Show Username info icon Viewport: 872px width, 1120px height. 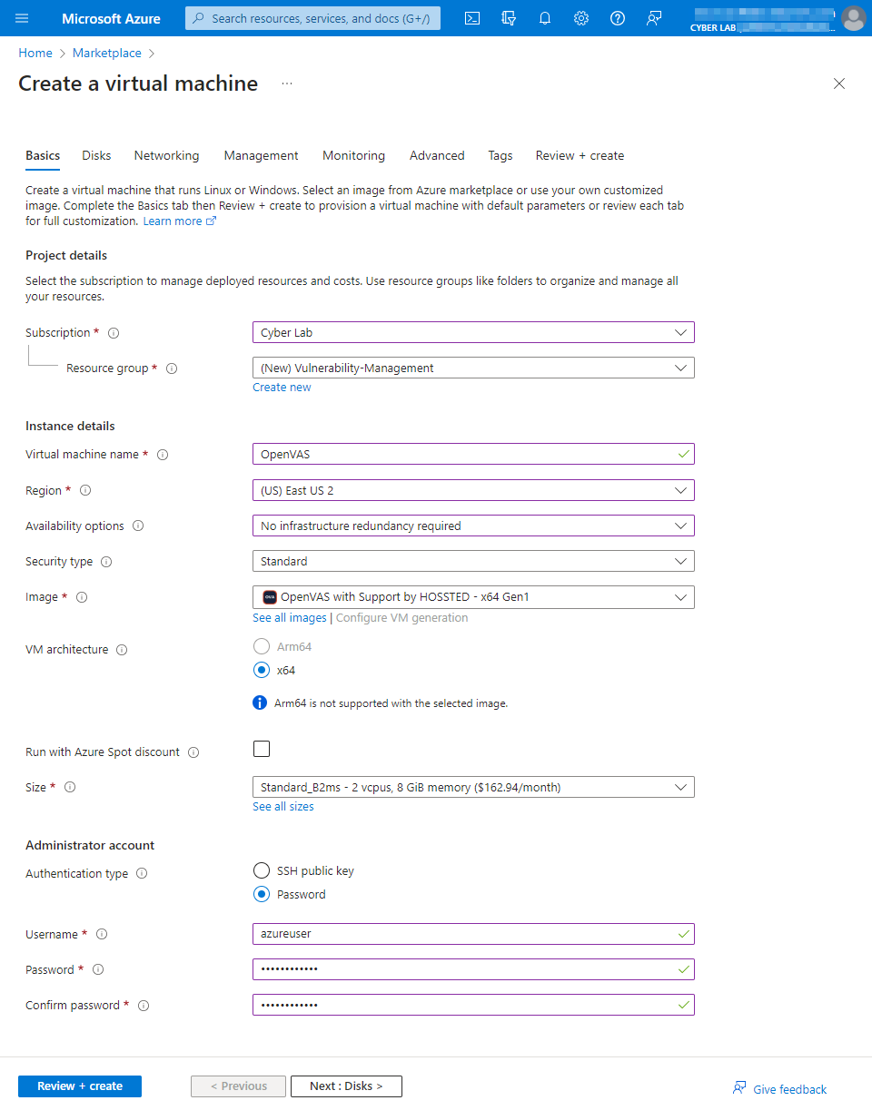[102, 934]
